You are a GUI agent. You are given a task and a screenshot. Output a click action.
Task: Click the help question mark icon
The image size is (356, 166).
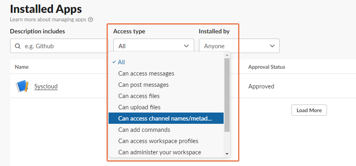[x=90, y=19]
